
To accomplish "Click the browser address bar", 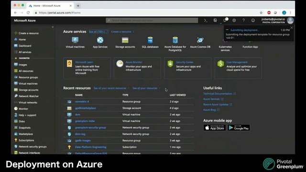I will 146,13.
